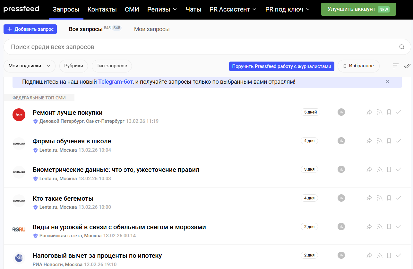Close the Telegram bot banner
This screenshot has width=413, height=269.
coord(387,81)
